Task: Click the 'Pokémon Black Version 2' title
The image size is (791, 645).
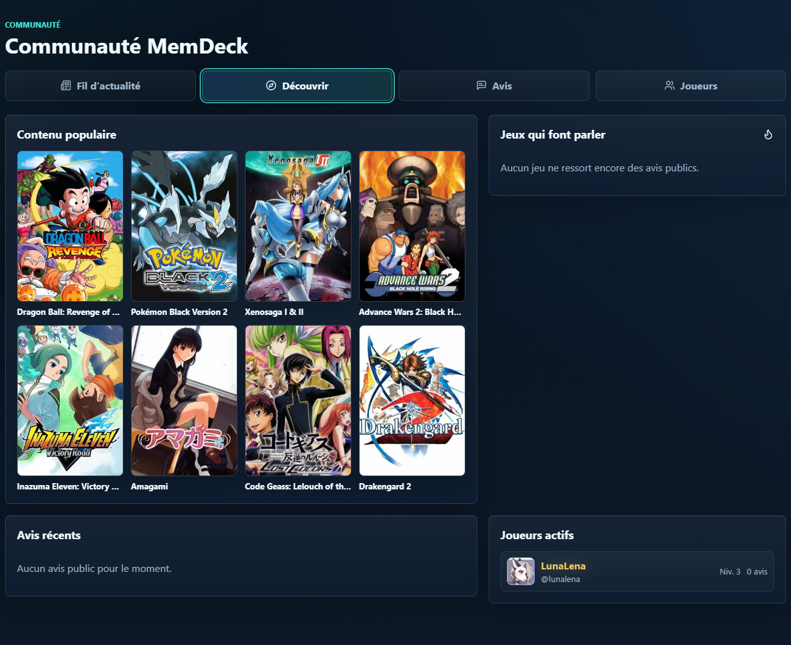Action: (179, 312)
